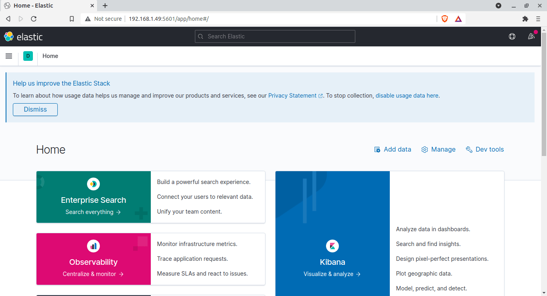Open the hamburger navigation menu

(x=9, y=56)
